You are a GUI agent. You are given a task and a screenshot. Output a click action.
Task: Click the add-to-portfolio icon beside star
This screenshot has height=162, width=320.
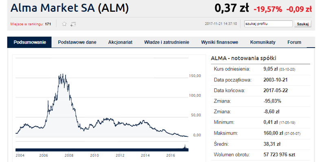(73, 24)
